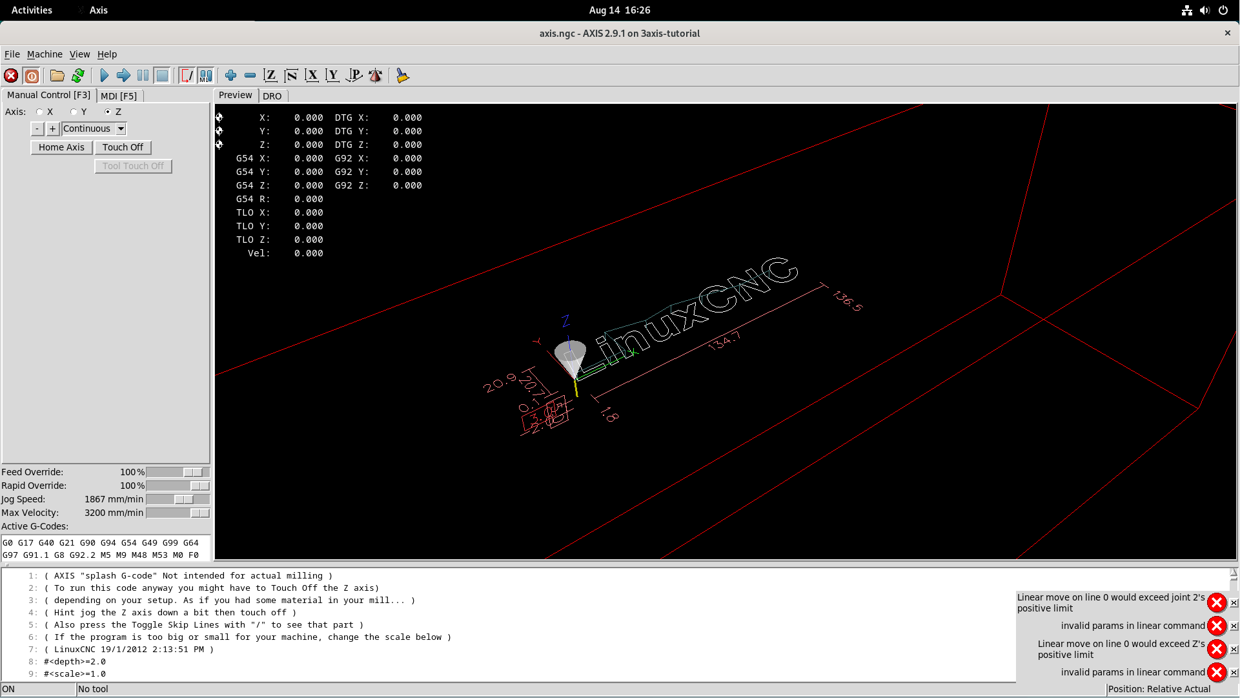Screen dimensions: 1240x698
Task: Click the Home Axis button
Action: (61, 148)
